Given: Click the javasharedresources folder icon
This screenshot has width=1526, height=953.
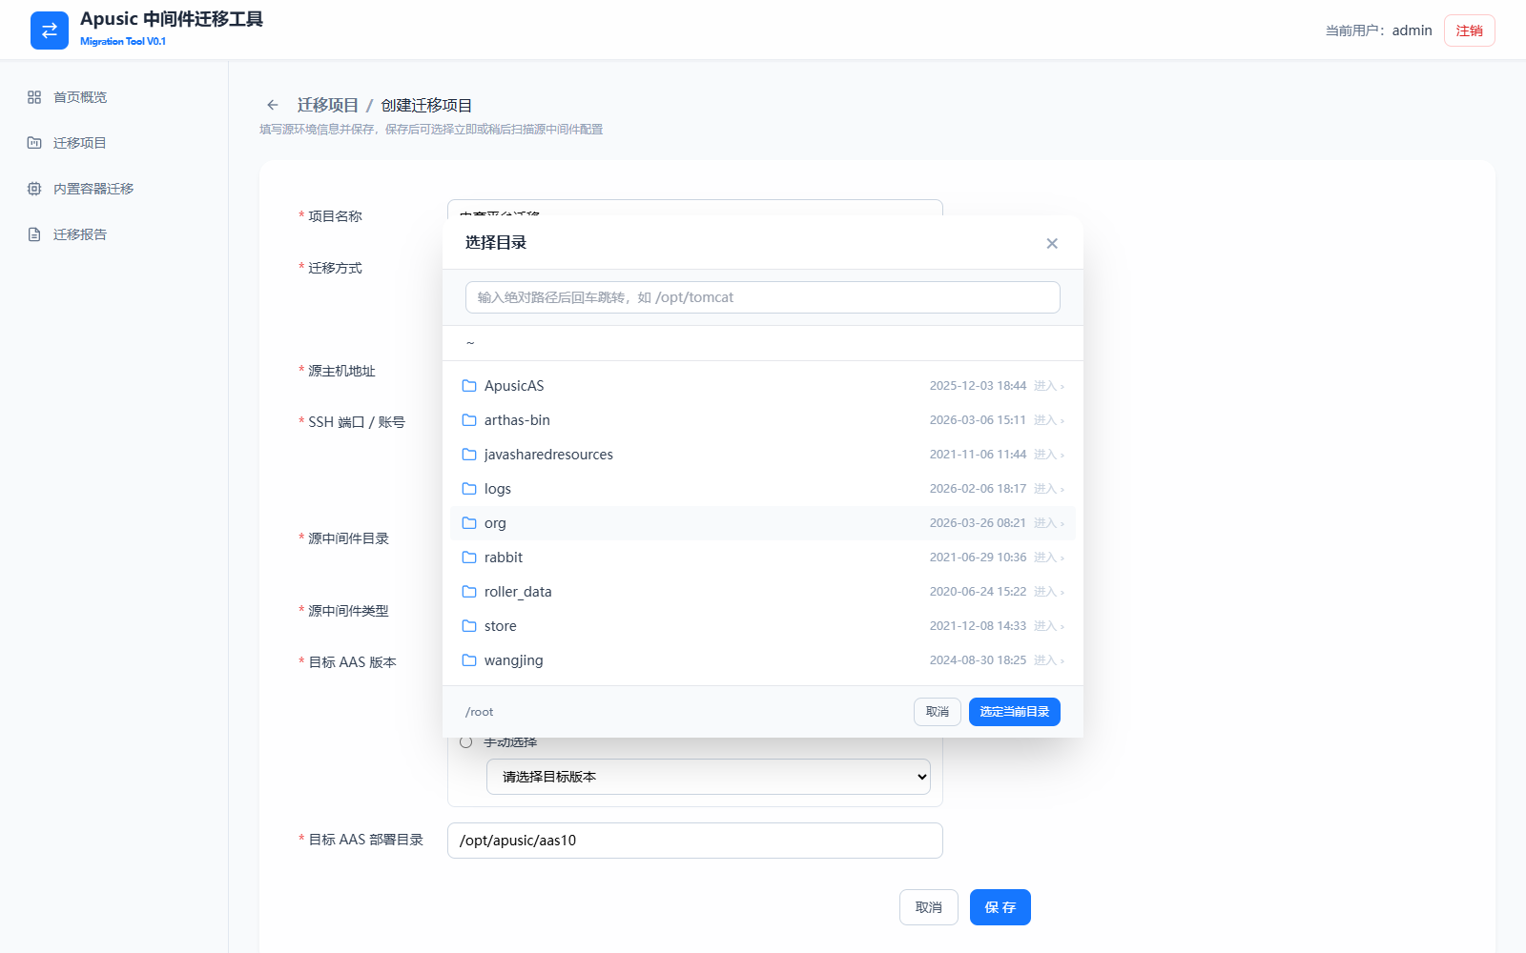Looking at the screenshot, I should coord(469,455).
